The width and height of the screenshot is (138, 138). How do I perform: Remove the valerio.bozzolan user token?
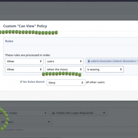click(x=137, y=61)
